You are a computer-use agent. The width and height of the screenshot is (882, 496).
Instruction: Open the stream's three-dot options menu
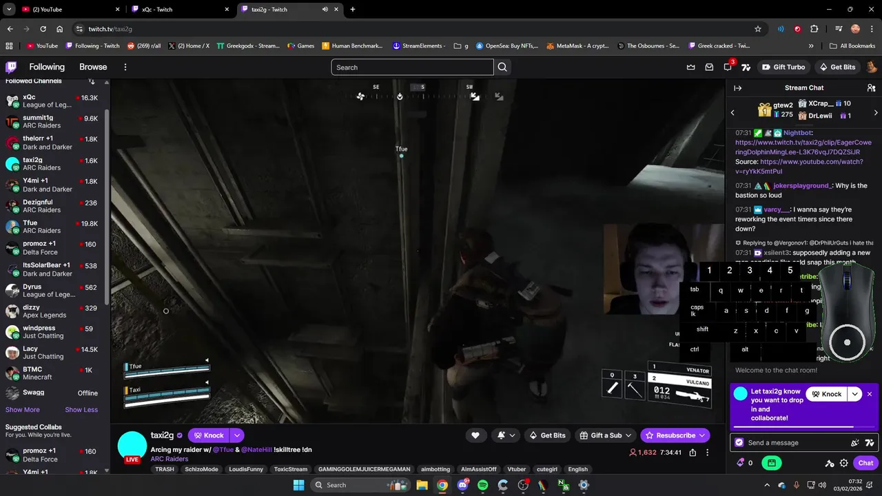coord(707,453)
